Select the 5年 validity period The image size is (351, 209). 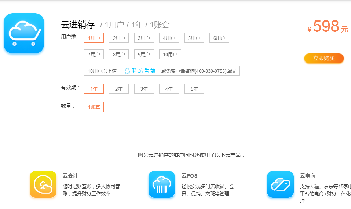[194, 89]
